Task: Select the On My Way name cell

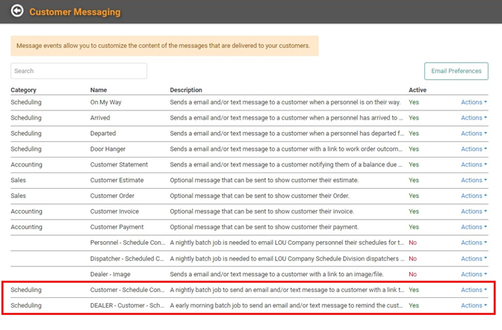Action: pos(105,102)
